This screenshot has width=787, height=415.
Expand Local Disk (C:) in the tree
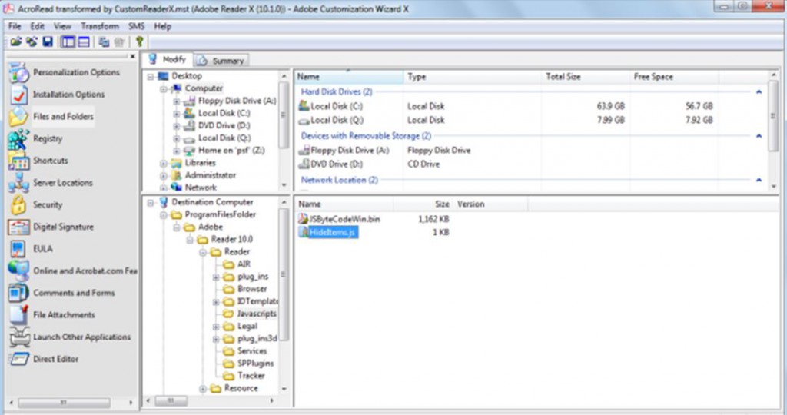(177, 114)
